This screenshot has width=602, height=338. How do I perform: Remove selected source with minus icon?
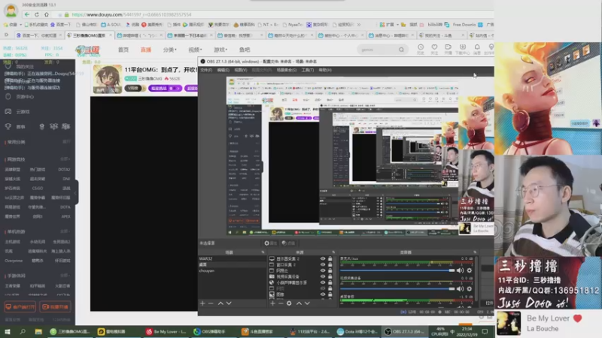[281, 303]
